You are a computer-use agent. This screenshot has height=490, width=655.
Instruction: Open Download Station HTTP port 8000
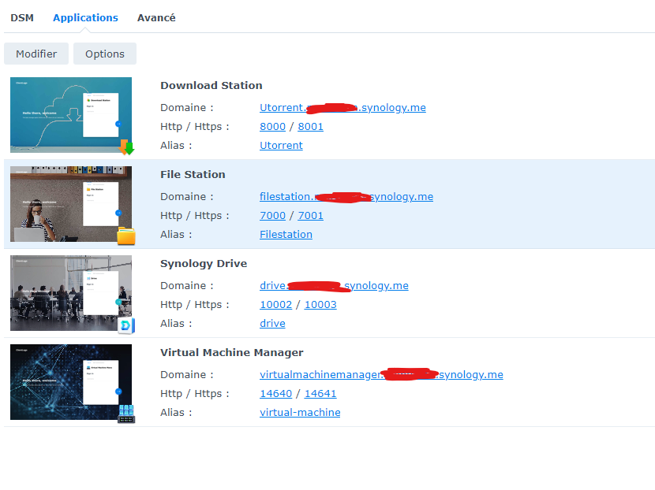pos(272,126)
